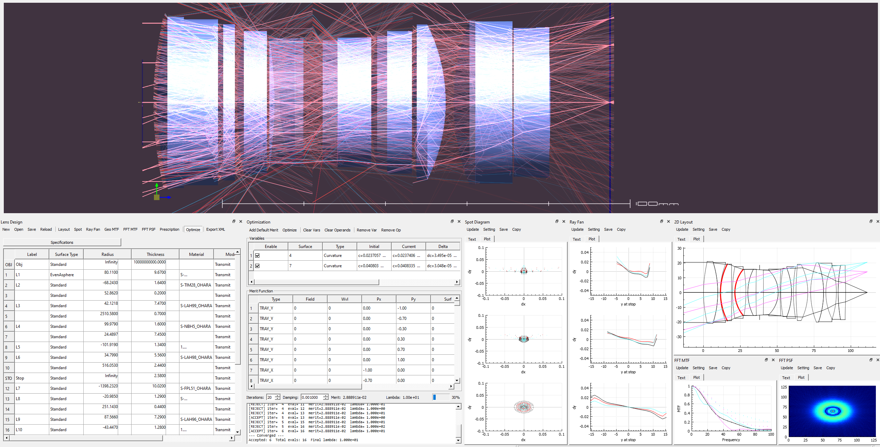Click down arrow of log output scrollbar
This screenshot has height=447, width=880.
pos(458,440)
